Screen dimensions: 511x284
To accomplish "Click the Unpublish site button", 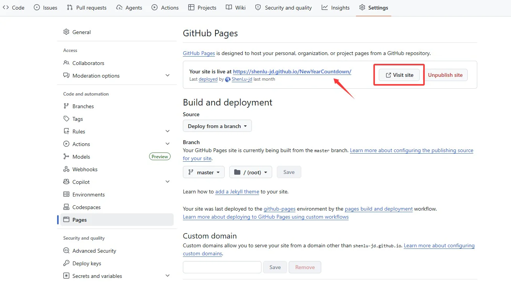I will point(445,75).
